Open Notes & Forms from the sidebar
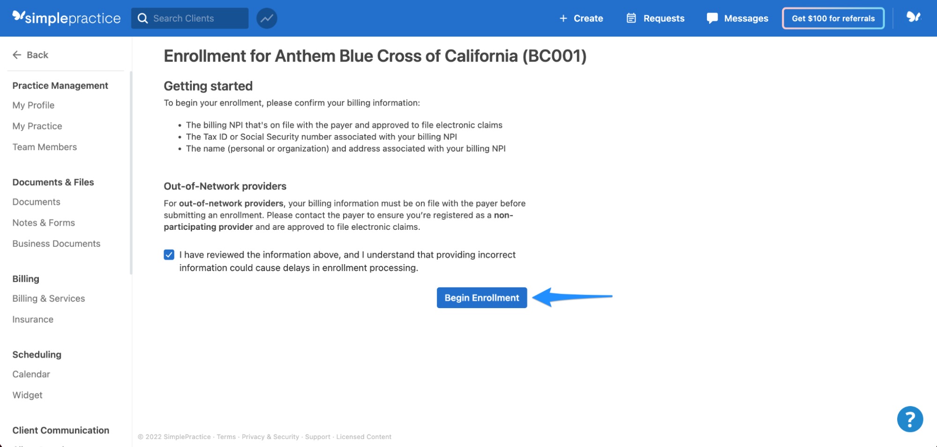937x447 pixels. (44, 223)
